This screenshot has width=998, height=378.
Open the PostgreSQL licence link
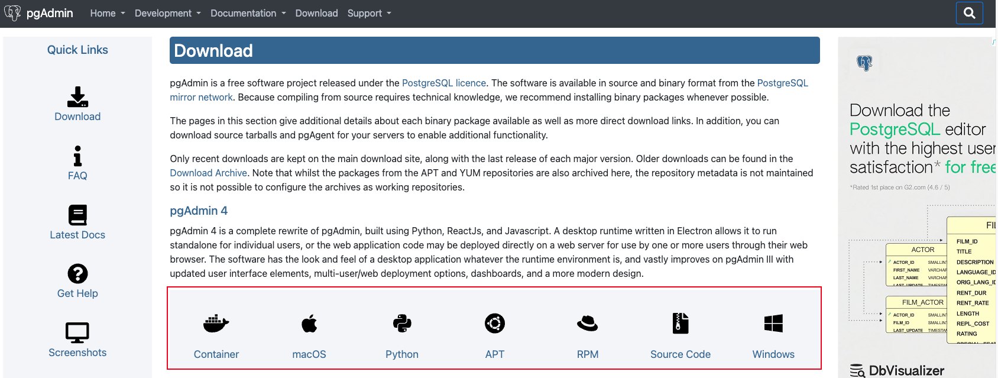tap(443, 83)
